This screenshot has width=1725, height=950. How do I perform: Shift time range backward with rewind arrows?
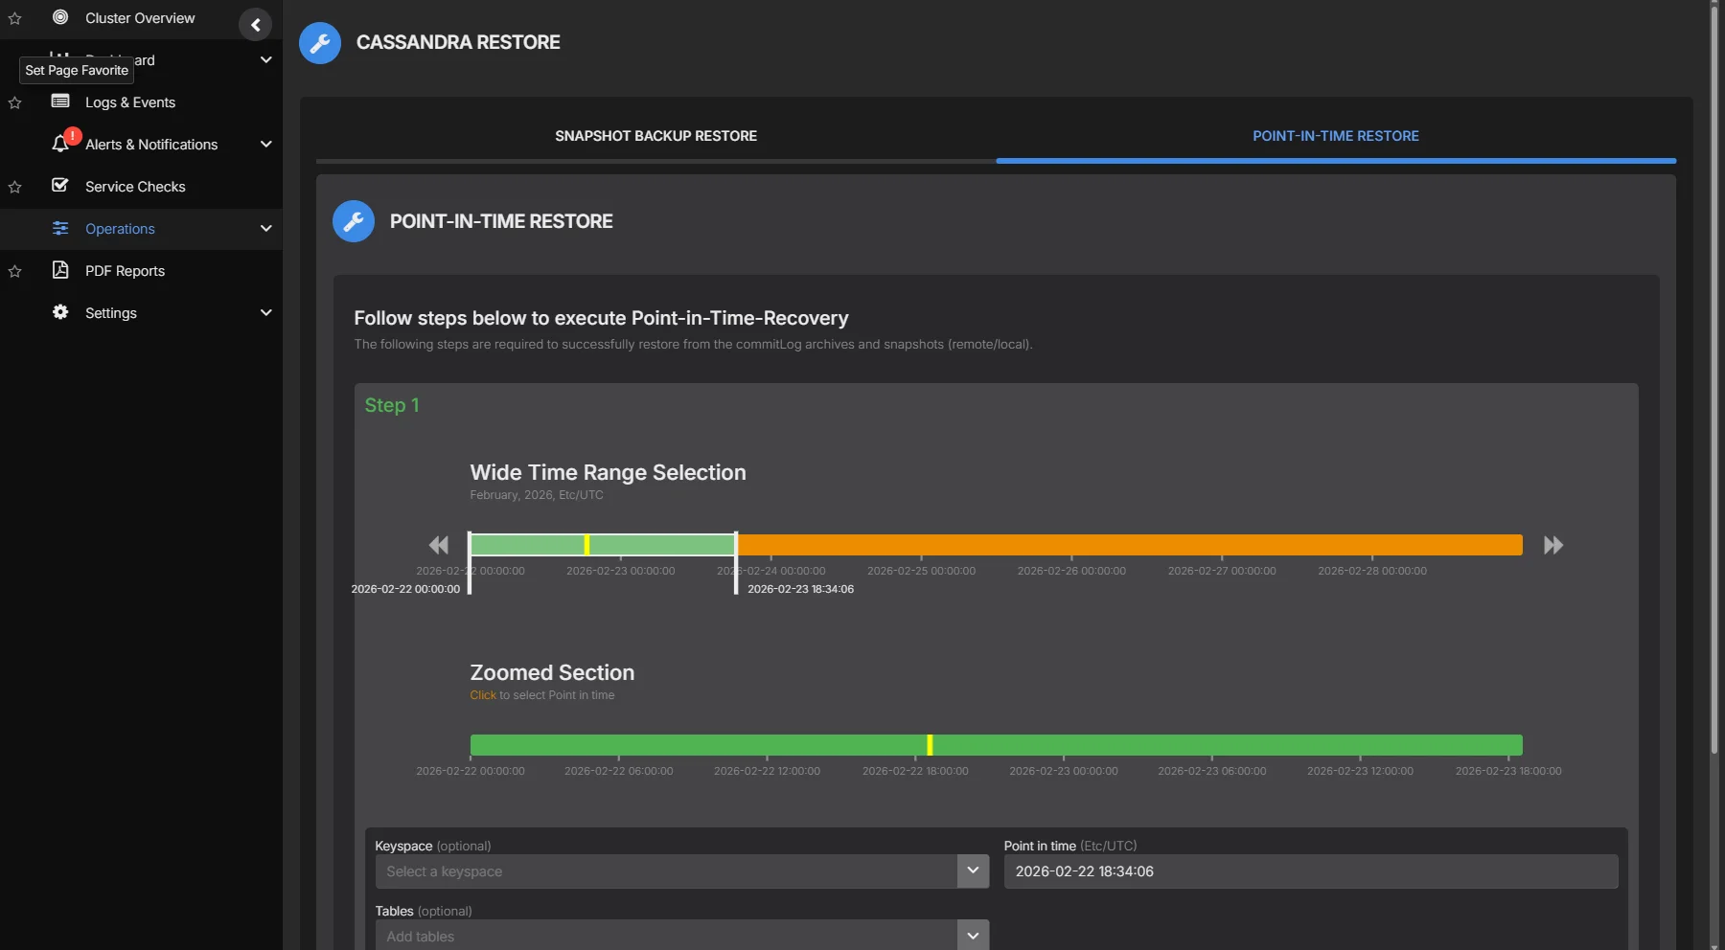point(438,545)
